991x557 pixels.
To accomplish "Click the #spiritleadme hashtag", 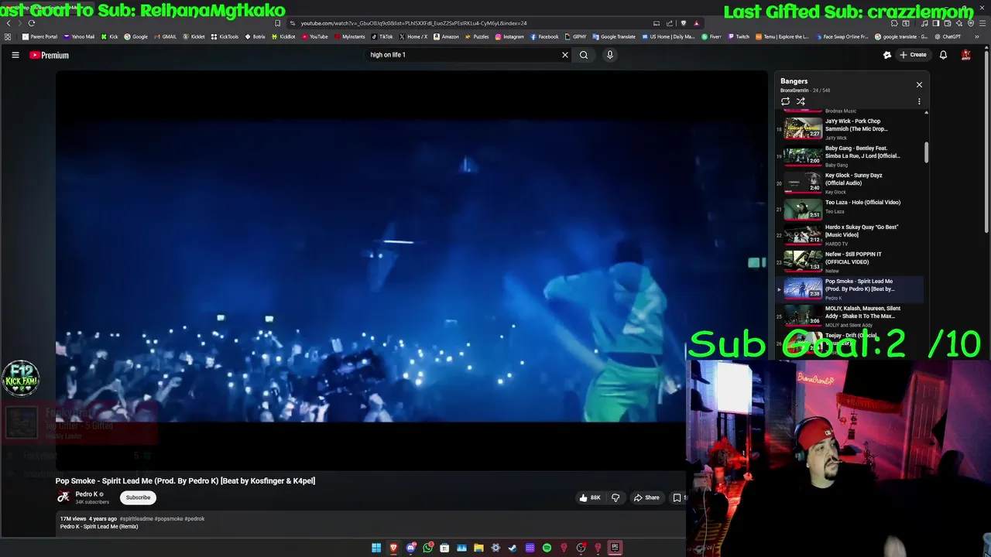I will (x=136, y=519).
